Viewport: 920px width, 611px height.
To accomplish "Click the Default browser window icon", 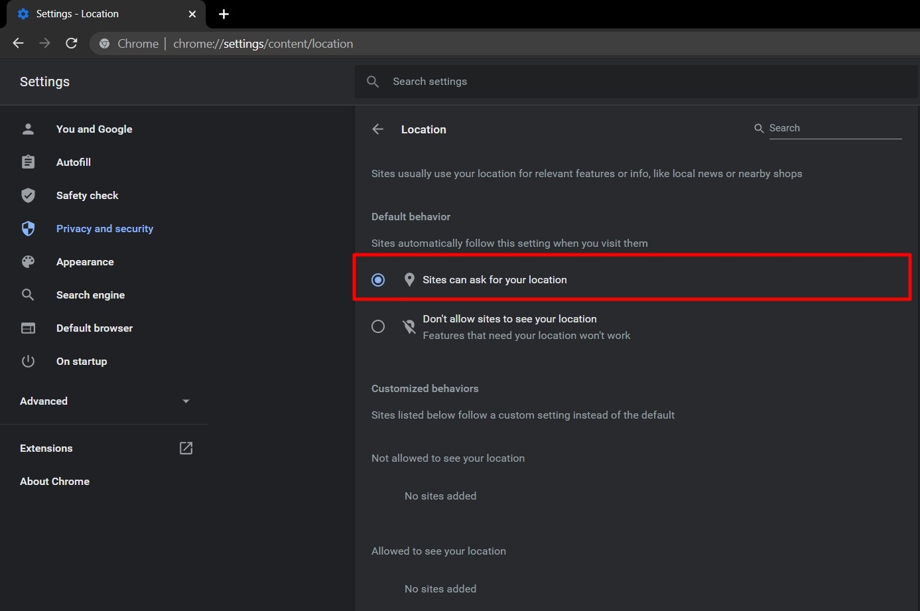I will (28, 328).
